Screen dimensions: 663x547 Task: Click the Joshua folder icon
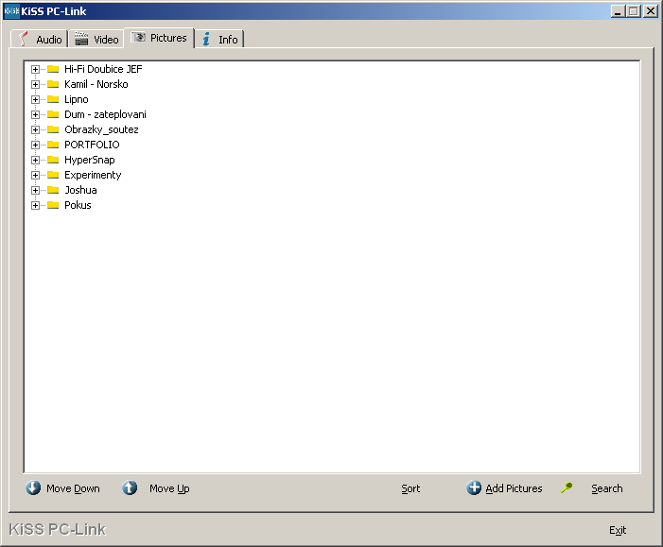(53, 190)
